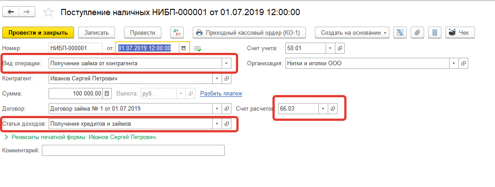Open Создать на основании dropdown menu

coord(352,32)
